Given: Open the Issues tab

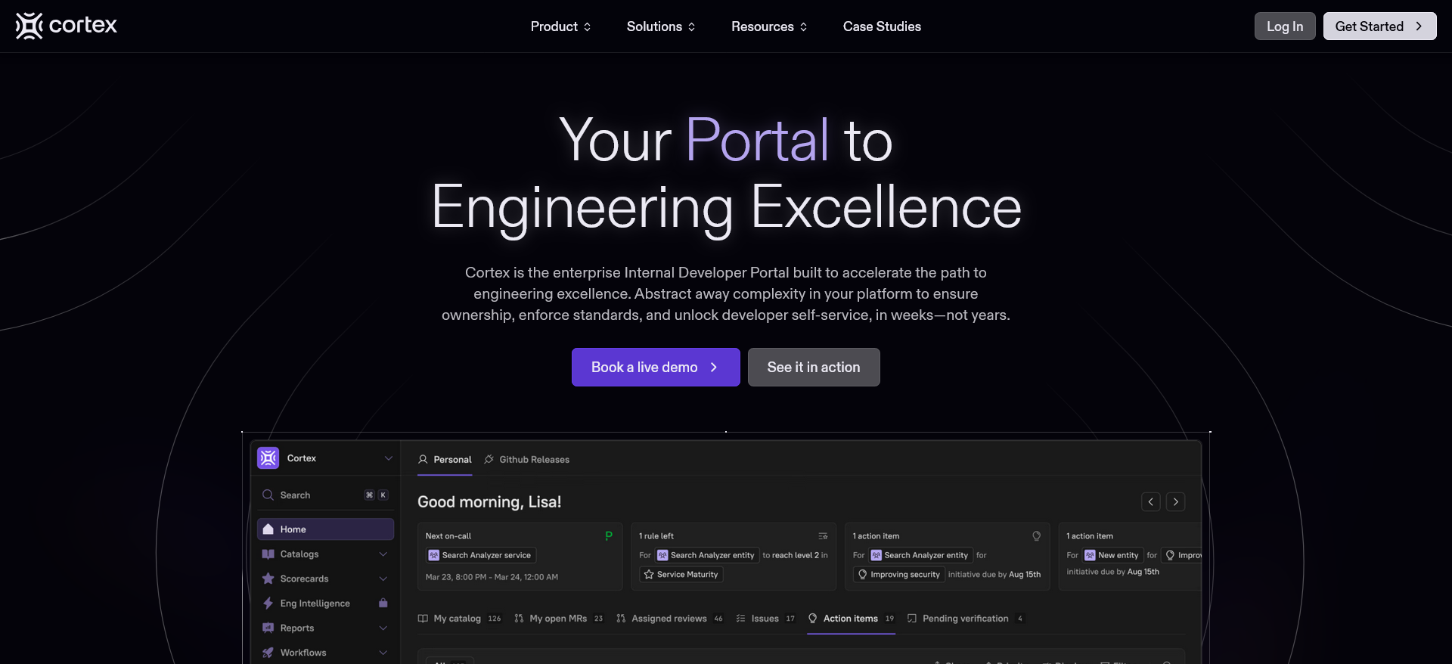Looking at the screenshot, I should pyautogui.click(x=765, y=619).
